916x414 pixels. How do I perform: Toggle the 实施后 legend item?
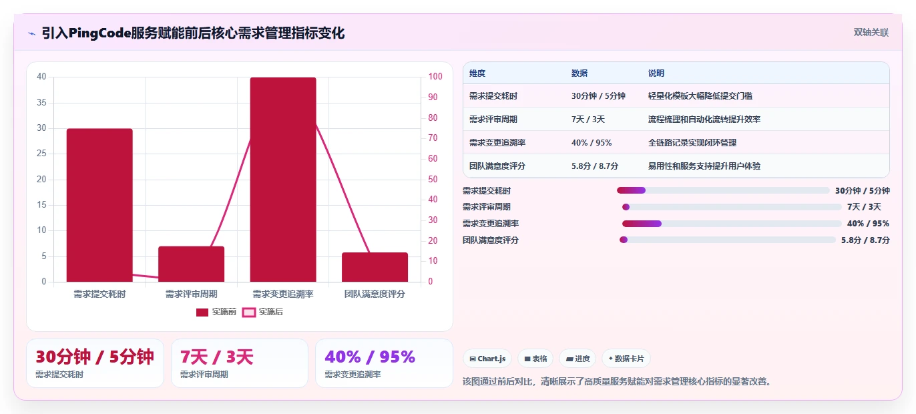pos(262,312)
